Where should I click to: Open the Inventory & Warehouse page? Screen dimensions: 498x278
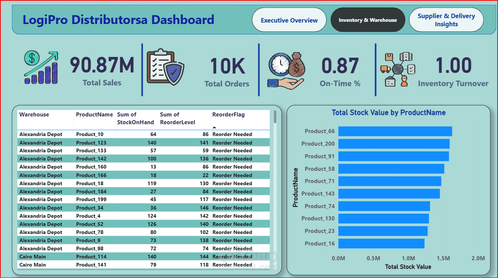click(x=368, y=20)
